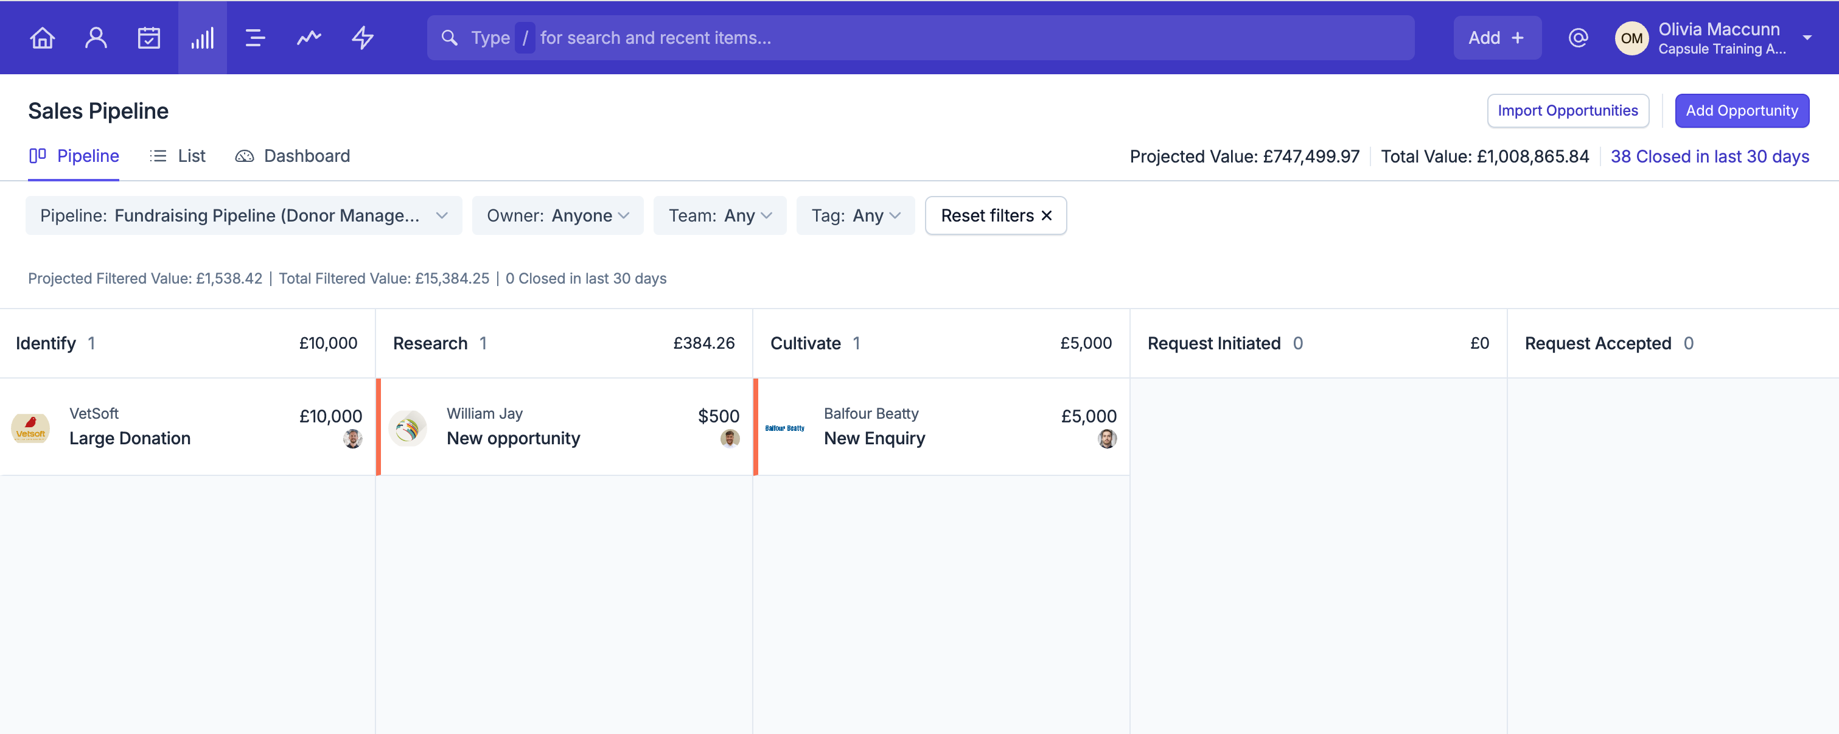Screen dimensions: 1839x734
Task: Open the Tag: Any filter dropdown
Action: tap(855, 215)
